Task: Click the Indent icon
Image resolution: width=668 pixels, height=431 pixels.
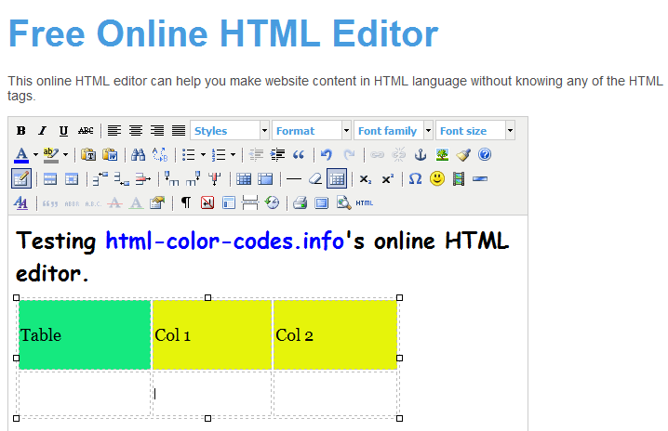Action: (x=277, y=155)
